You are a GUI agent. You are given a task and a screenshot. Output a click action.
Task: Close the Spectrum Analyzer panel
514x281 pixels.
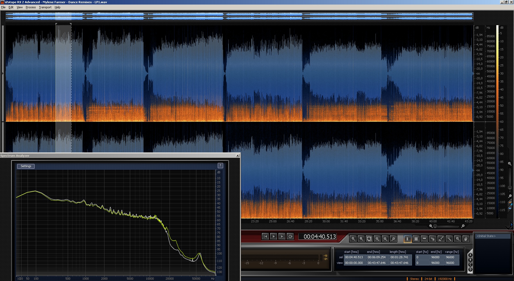click(238, 155)
